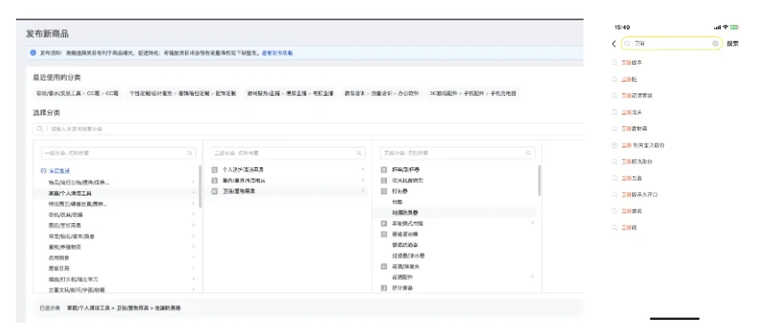Click the letter index icon beside 个人洗护清洁用具
Screen dimensions: 773x336
pyautogui.click(x=214, y=170)
